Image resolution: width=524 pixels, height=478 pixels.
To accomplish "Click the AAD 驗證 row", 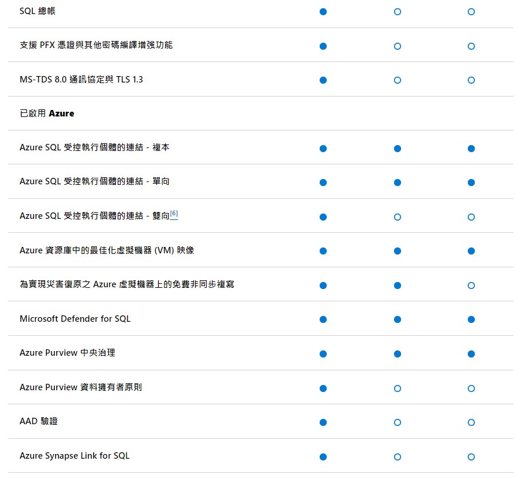I will [39, 421].
